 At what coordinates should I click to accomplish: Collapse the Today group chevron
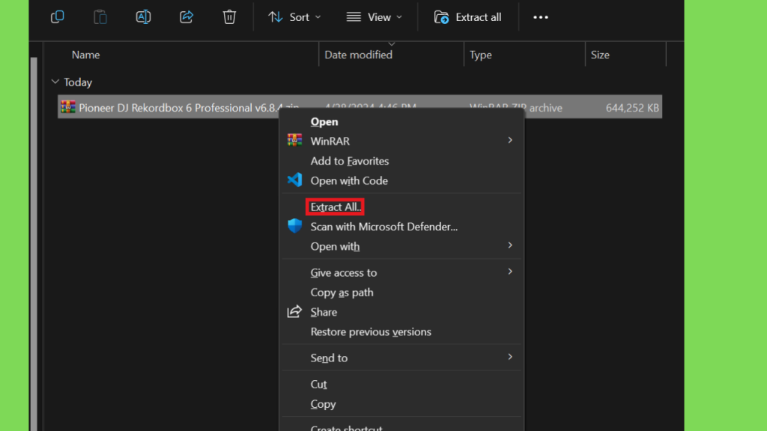(x=55, y=82)
